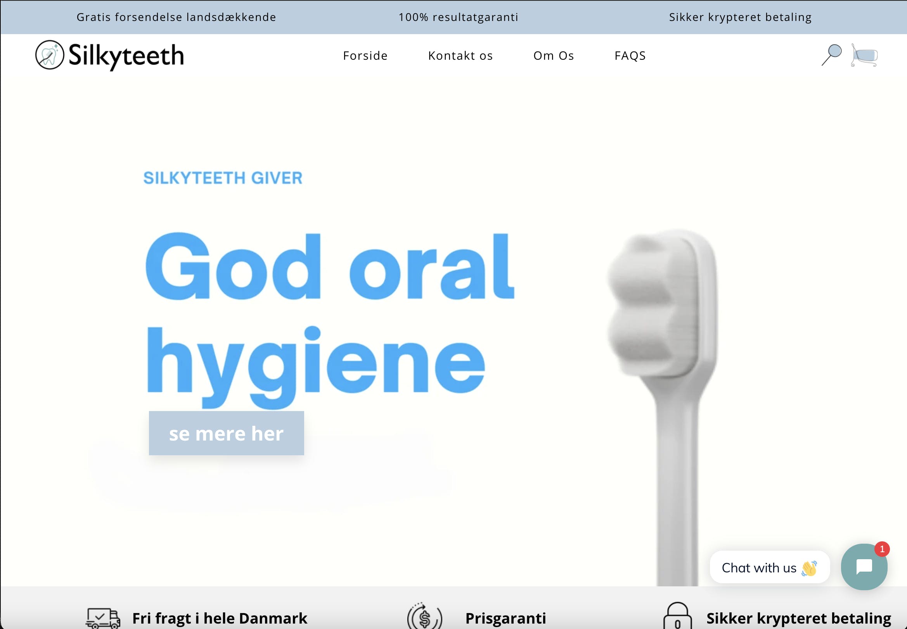Click the Prisgaranti dollar circle icon
The width and height of the screenshot is (907, 629).
[x=424, y=617]
